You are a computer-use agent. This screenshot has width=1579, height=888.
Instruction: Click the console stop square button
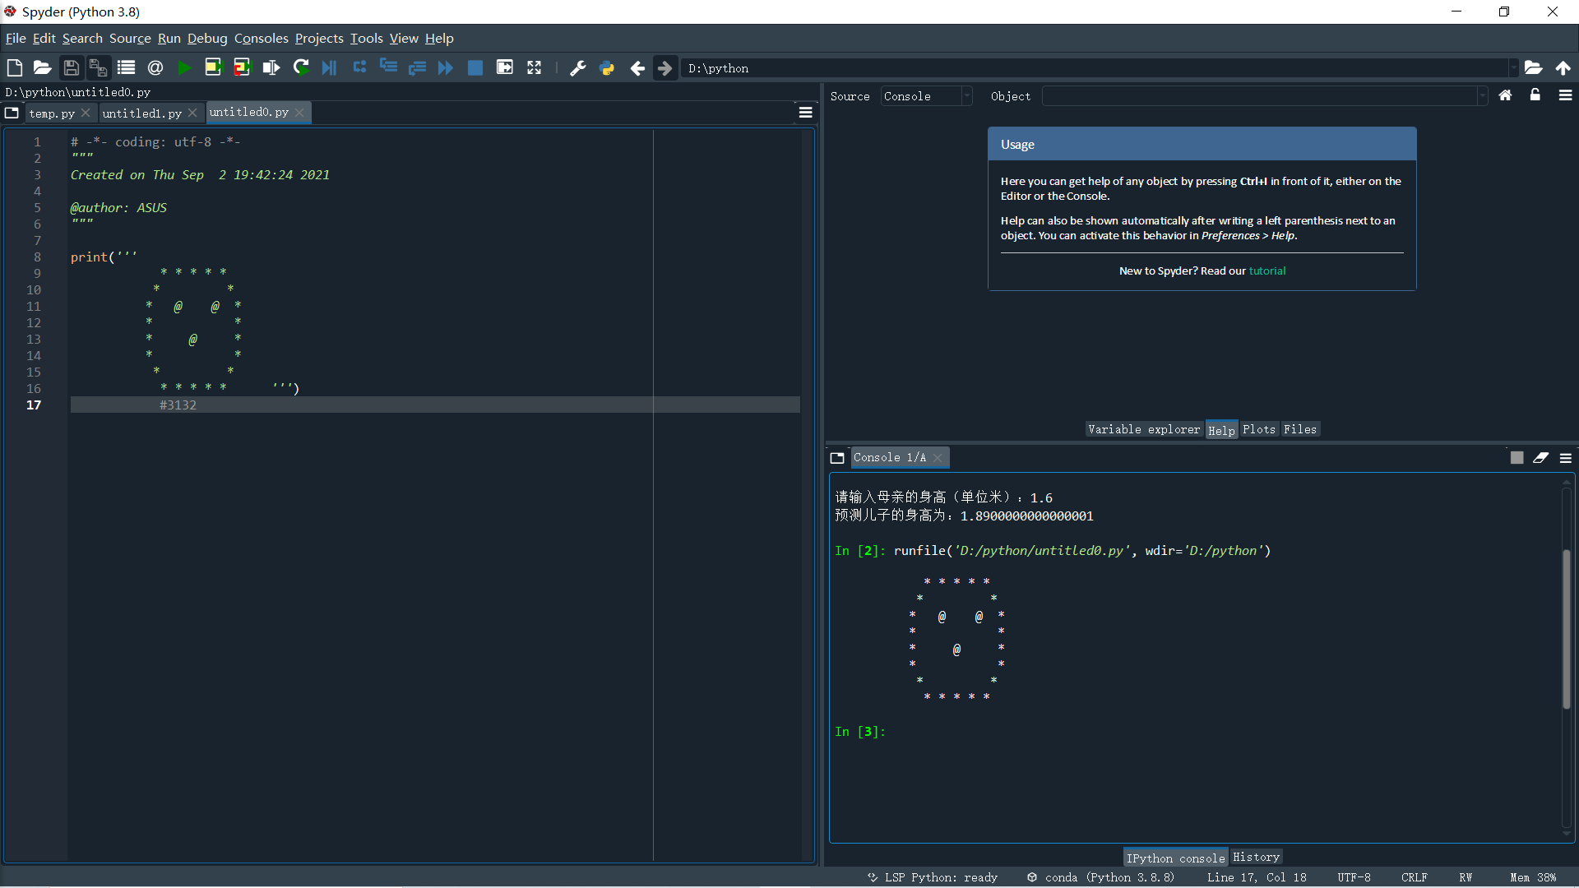pos(1516,458)
